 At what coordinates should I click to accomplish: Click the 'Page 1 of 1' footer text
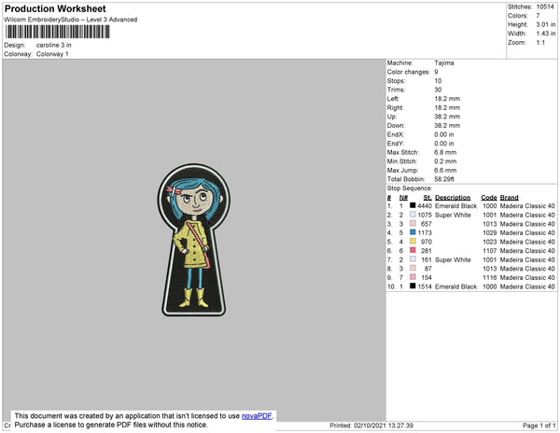pyautogui.click(x=539, y=426)
